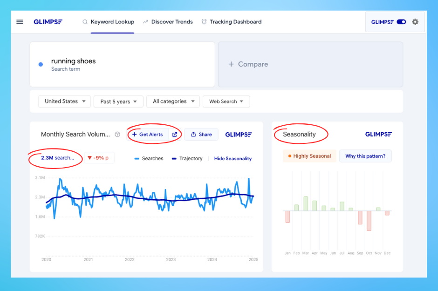
Task: Select the blue dot beside running shoes
Action: point(41,63)
